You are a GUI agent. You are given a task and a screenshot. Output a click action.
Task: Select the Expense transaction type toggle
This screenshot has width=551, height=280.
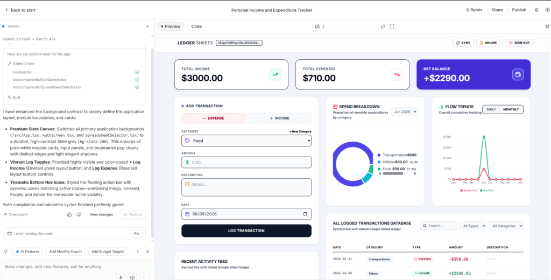click(213, 118)
